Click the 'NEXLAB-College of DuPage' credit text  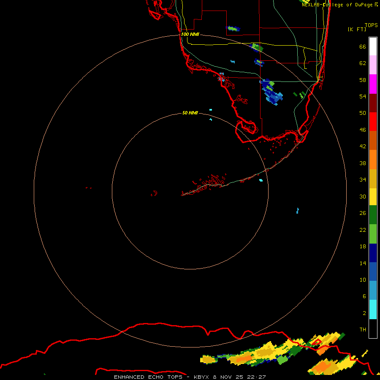[x=337, y=5]
